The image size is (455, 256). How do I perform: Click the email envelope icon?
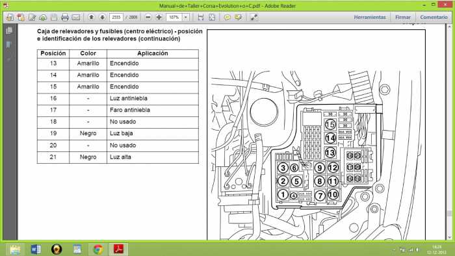76,18
